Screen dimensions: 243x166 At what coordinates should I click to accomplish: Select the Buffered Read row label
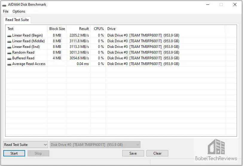pos(23,58)
